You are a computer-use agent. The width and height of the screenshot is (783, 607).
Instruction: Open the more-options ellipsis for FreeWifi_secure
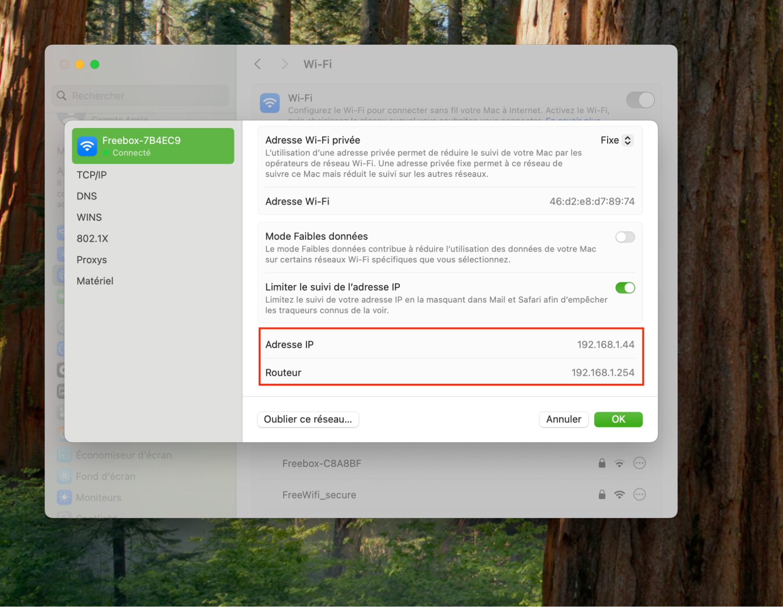coord(639,495)
